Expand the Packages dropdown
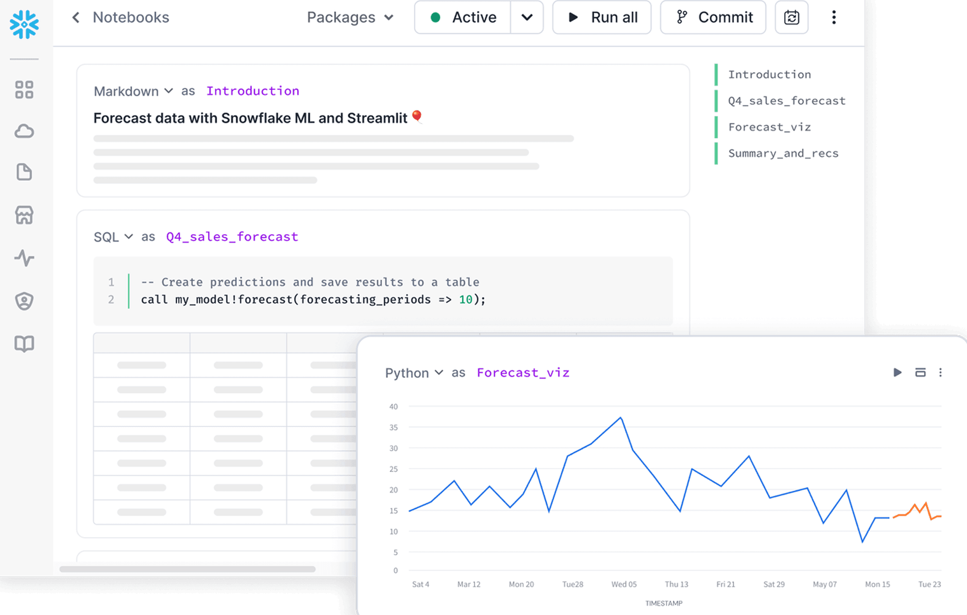Screen dimensions: 967x615 (349, 18)
